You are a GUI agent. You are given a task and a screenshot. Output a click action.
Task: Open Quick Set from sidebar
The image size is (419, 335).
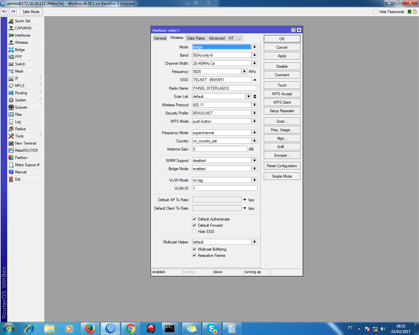[x=22, y=21]
